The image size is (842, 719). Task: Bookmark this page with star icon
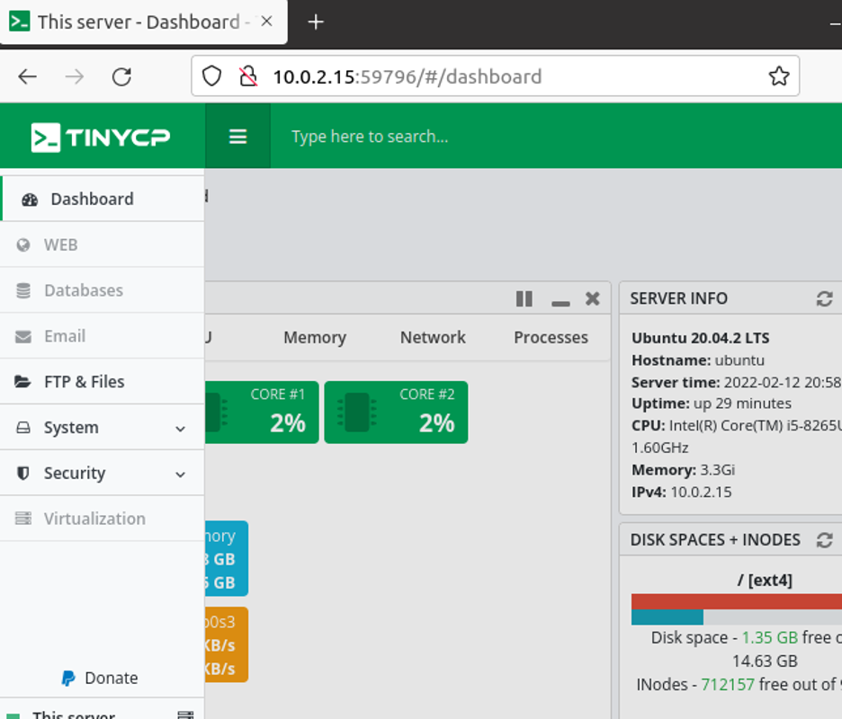pyautogui.click(x=779, y=76)
